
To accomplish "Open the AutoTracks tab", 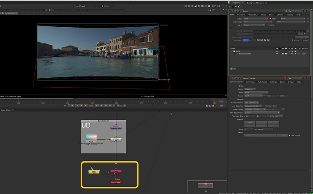I will point(262,82).
